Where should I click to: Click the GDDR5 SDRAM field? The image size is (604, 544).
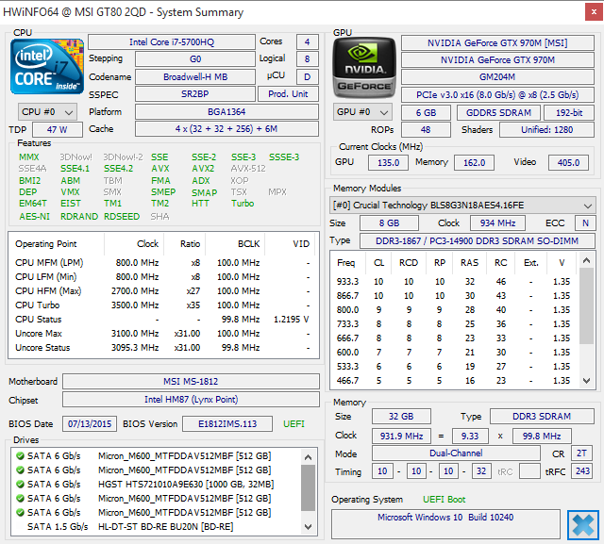click(x=498, y=112)
